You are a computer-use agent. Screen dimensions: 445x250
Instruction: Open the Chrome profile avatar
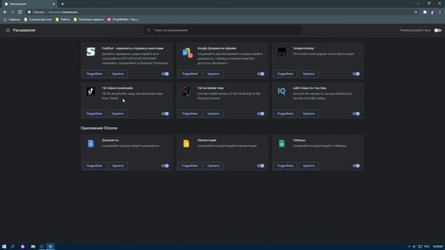coord(432,12)
